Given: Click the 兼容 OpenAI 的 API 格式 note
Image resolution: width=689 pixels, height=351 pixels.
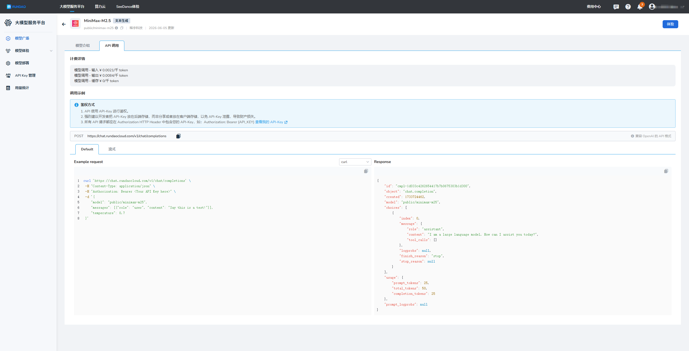Looking at the screenshot, I should [653, 136].
